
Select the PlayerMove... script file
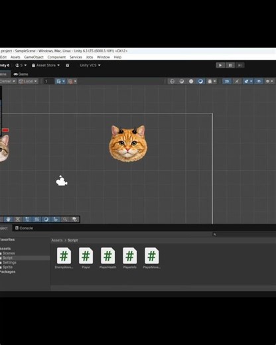click(152, 258)
